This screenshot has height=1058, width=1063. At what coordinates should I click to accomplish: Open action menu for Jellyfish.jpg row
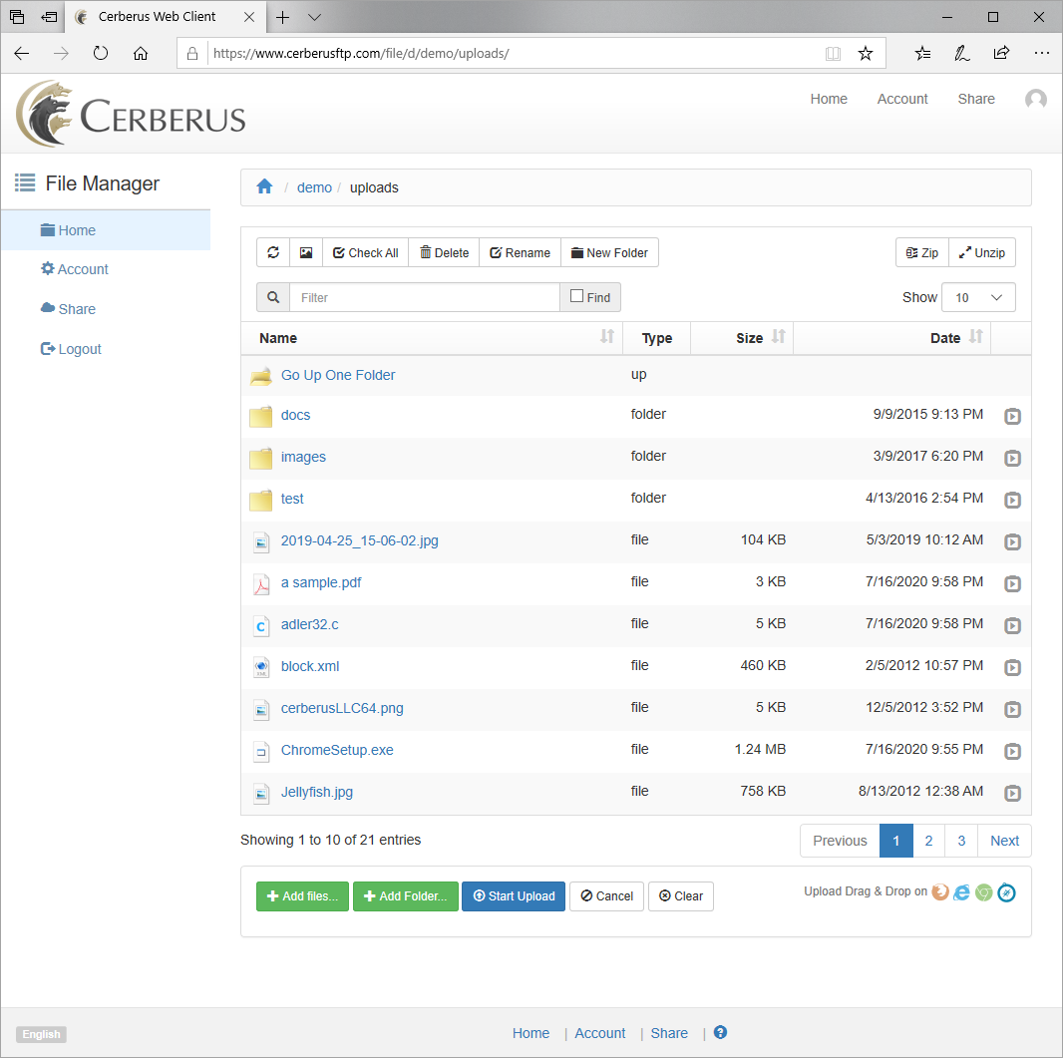click(1012, 794)
